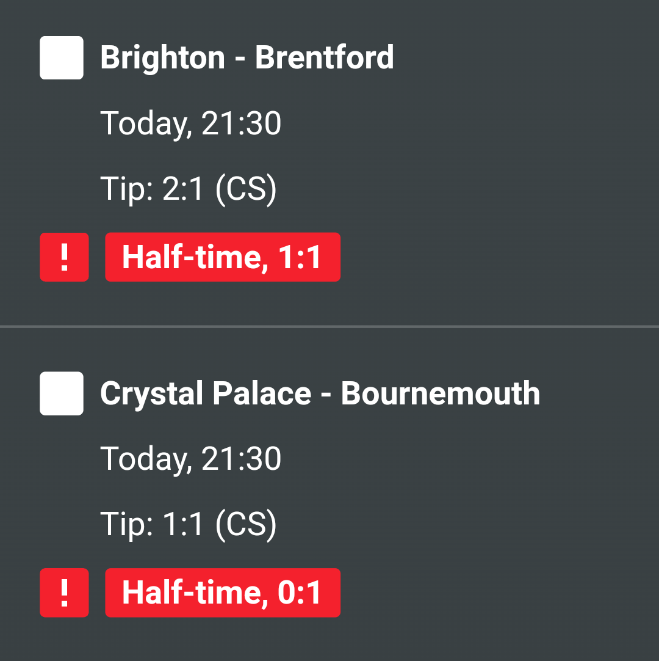Click the "Tip:" label under Brighton - Brentford

(126, 190)
